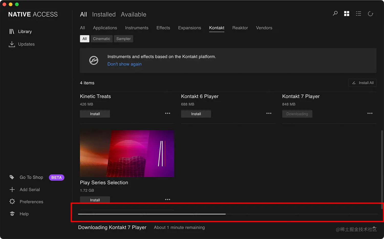This screenshot has width=384, height=239.
Task: Click the Add Serial plus icon
Action: (12, 190)
